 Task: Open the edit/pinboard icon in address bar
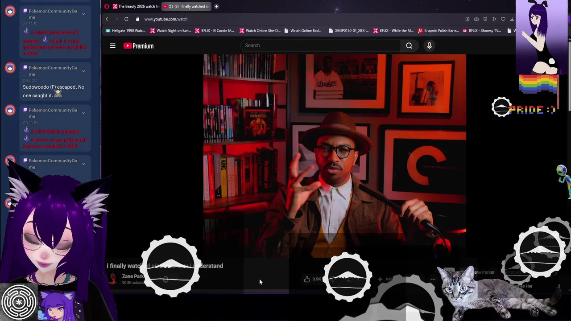point(467,19)
